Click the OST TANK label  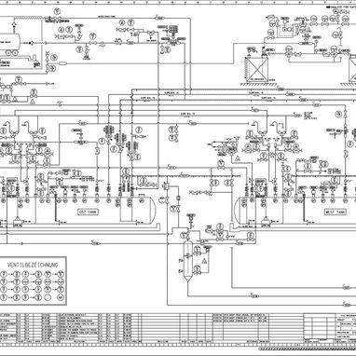click(x=88, y=212)
